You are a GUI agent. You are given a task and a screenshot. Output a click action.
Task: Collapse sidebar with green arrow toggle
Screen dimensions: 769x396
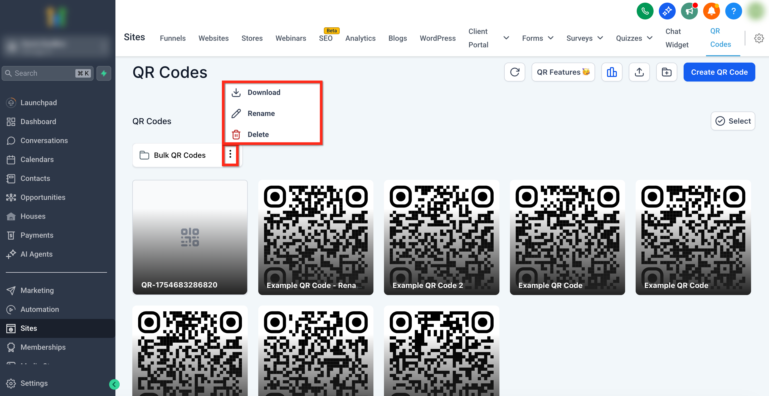pyautogui.click(x=114, y=384)
